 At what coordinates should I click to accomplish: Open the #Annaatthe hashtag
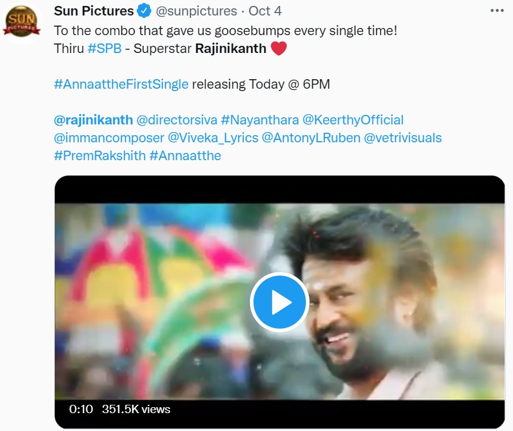(185, 155)
